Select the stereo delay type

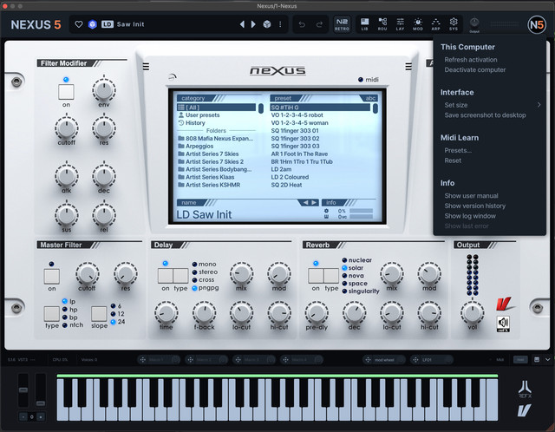tap(206, 272)
